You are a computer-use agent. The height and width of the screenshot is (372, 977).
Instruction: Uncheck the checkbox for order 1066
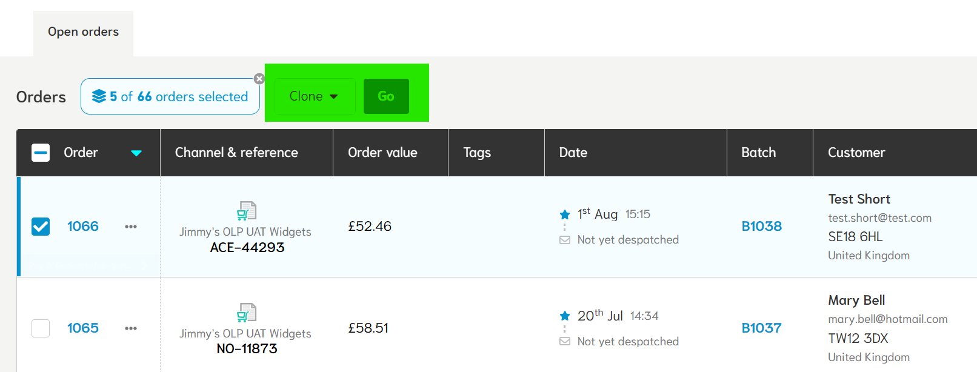coord(41,227)
